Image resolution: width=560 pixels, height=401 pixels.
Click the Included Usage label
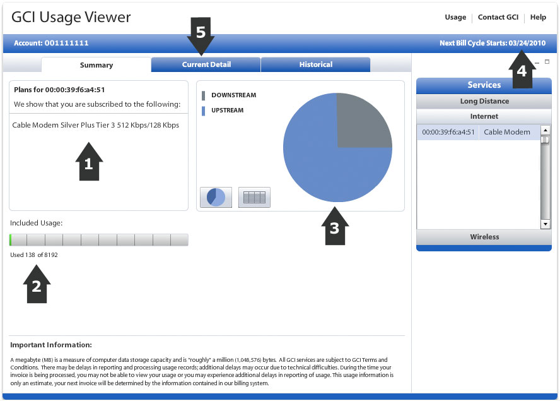(x=36, y=223)
